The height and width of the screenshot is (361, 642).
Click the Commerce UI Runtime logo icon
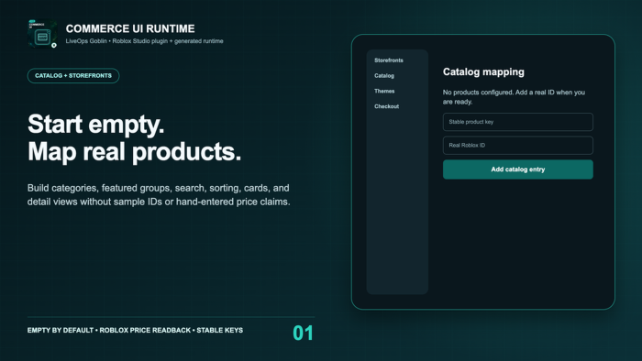coord(42,34)
